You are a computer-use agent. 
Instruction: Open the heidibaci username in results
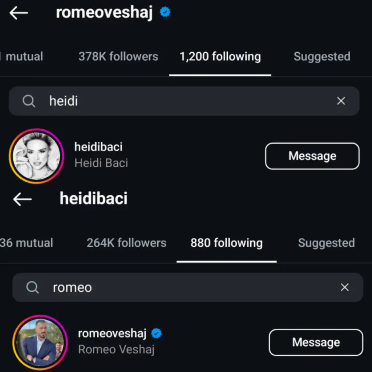pyautogui.click(x=98, y=147)
